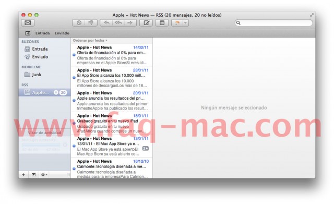Click the RSS section header
The height and width of the screenshot is (204, 334).
point(25,85)
